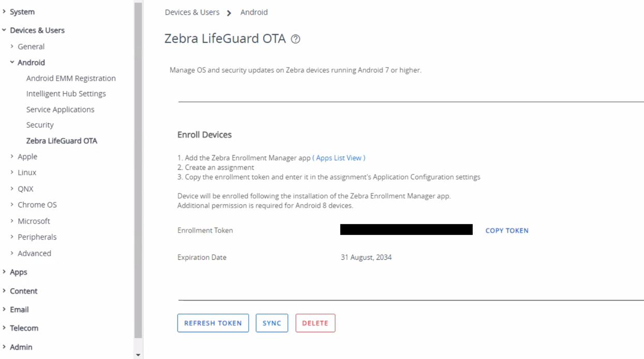Click the SYNC button
Image resolution: width=644 pixels, height=359 pixels.
[x=272, y=322]
